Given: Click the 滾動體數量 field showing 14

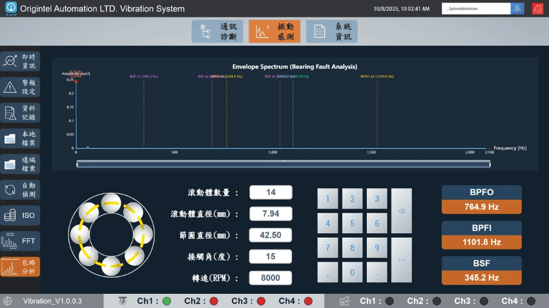Looking at the screenshot, I should (x=271, y=193).
